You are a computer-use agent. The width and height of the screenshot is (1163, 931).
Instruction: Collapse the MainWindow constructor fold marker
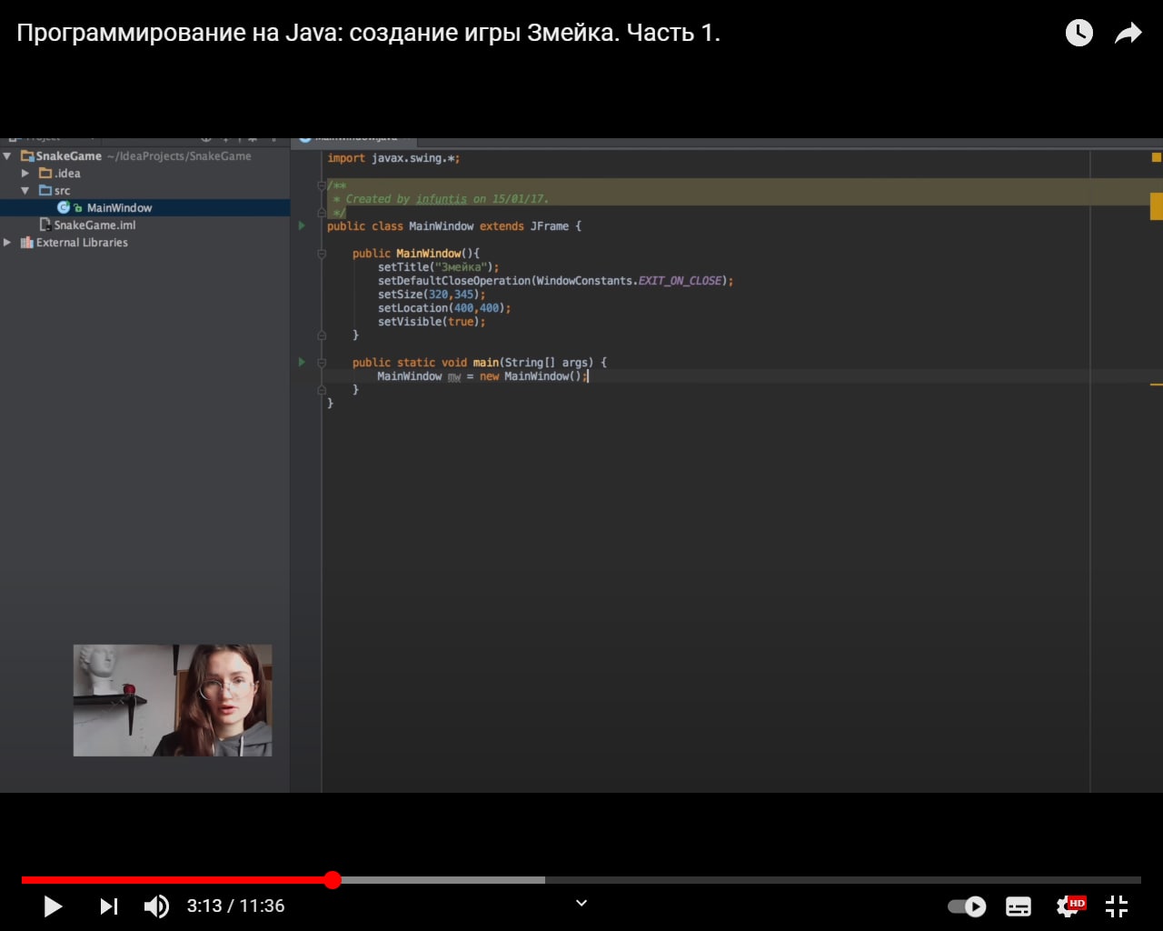click(x=322, y=254)
